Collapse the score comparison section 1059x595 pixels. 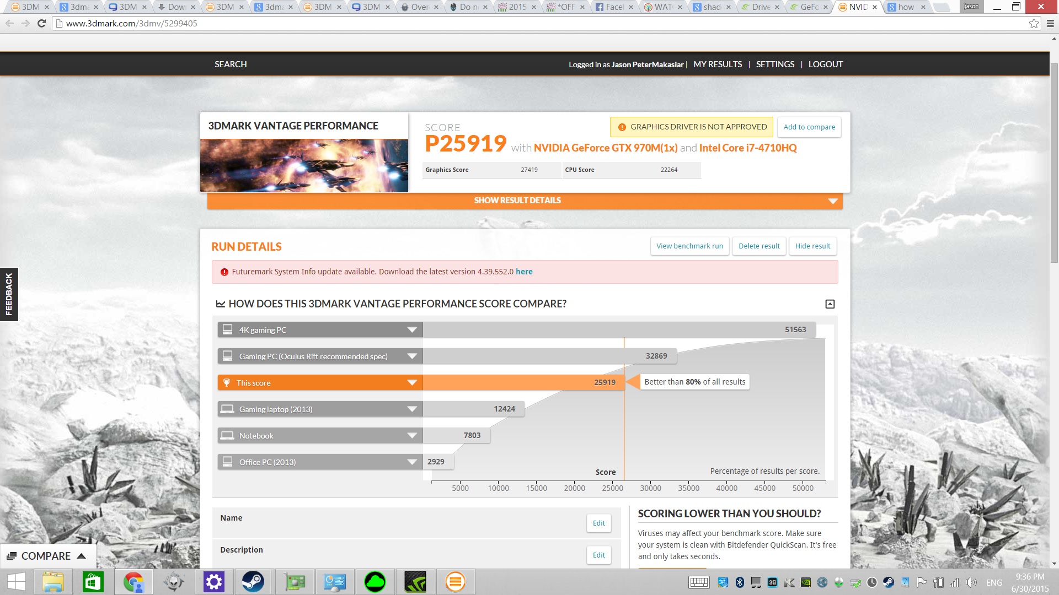830,304
